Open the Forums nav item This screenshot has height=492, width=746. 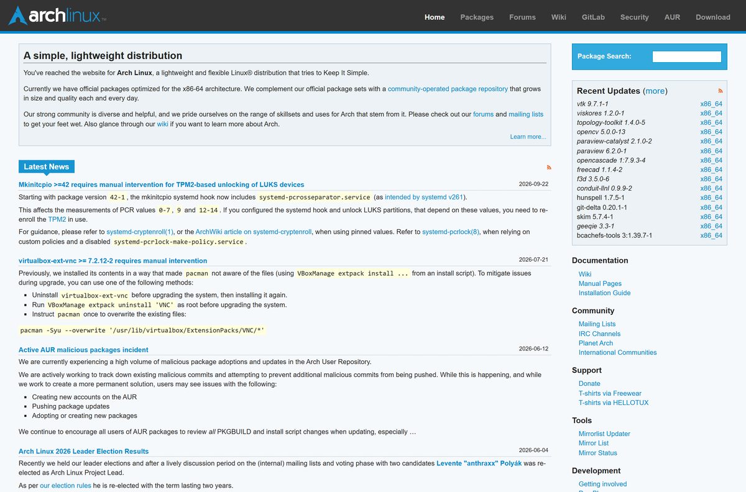click(x=522, y=17)
